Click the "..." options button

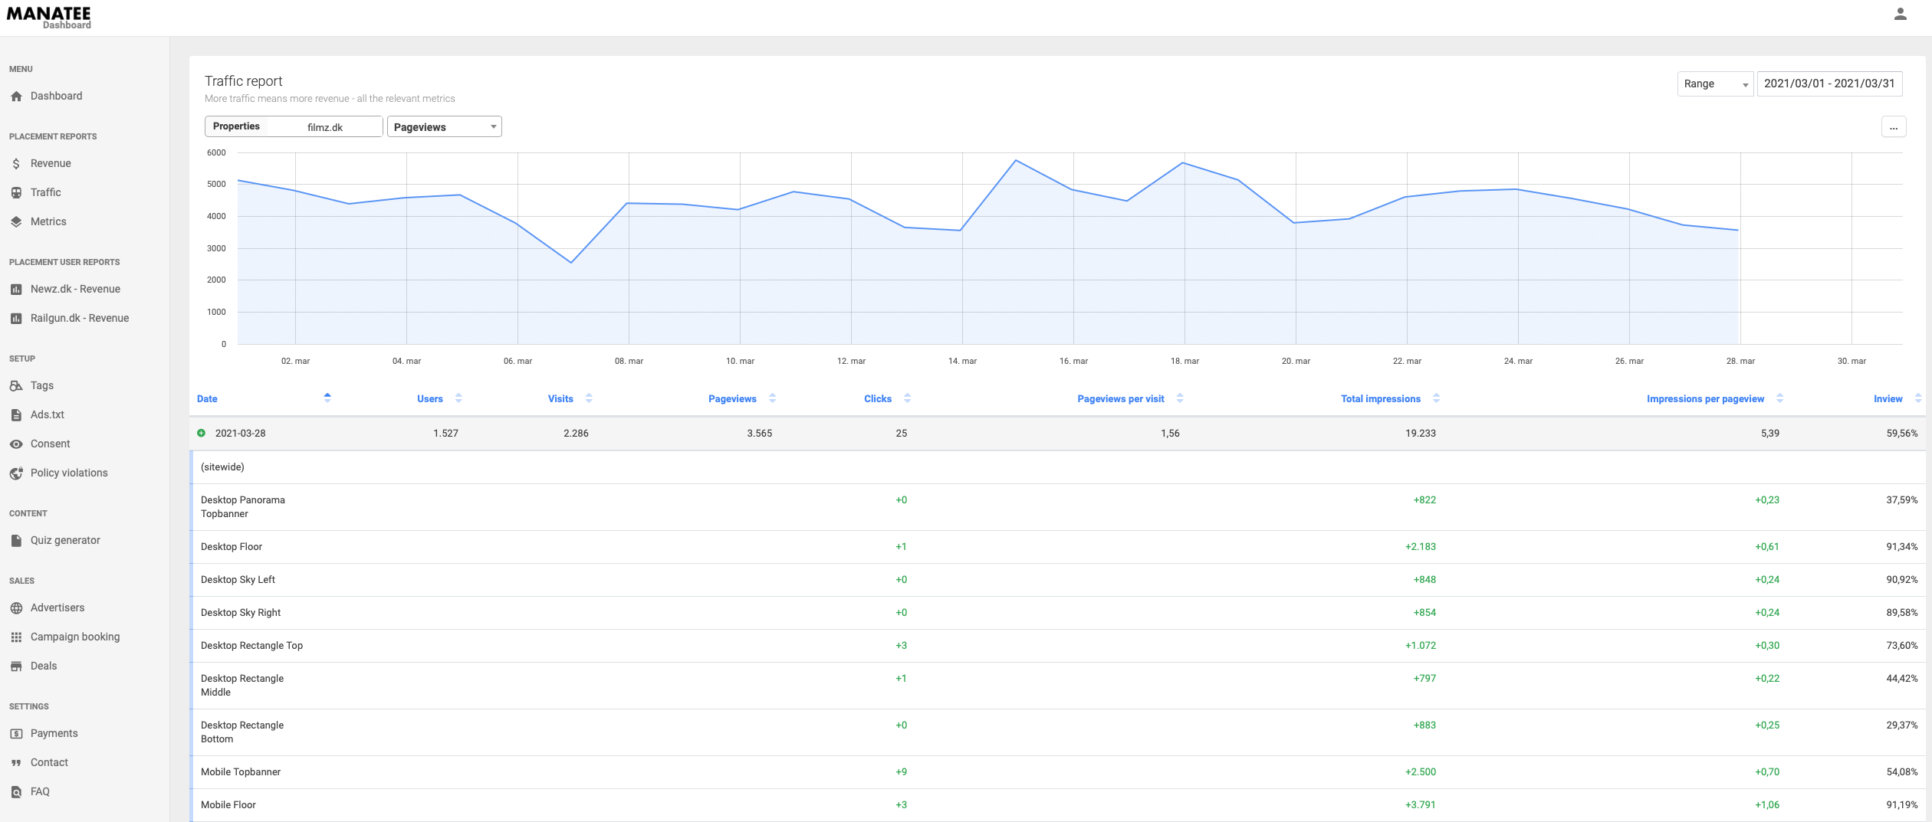point(1894,126)
